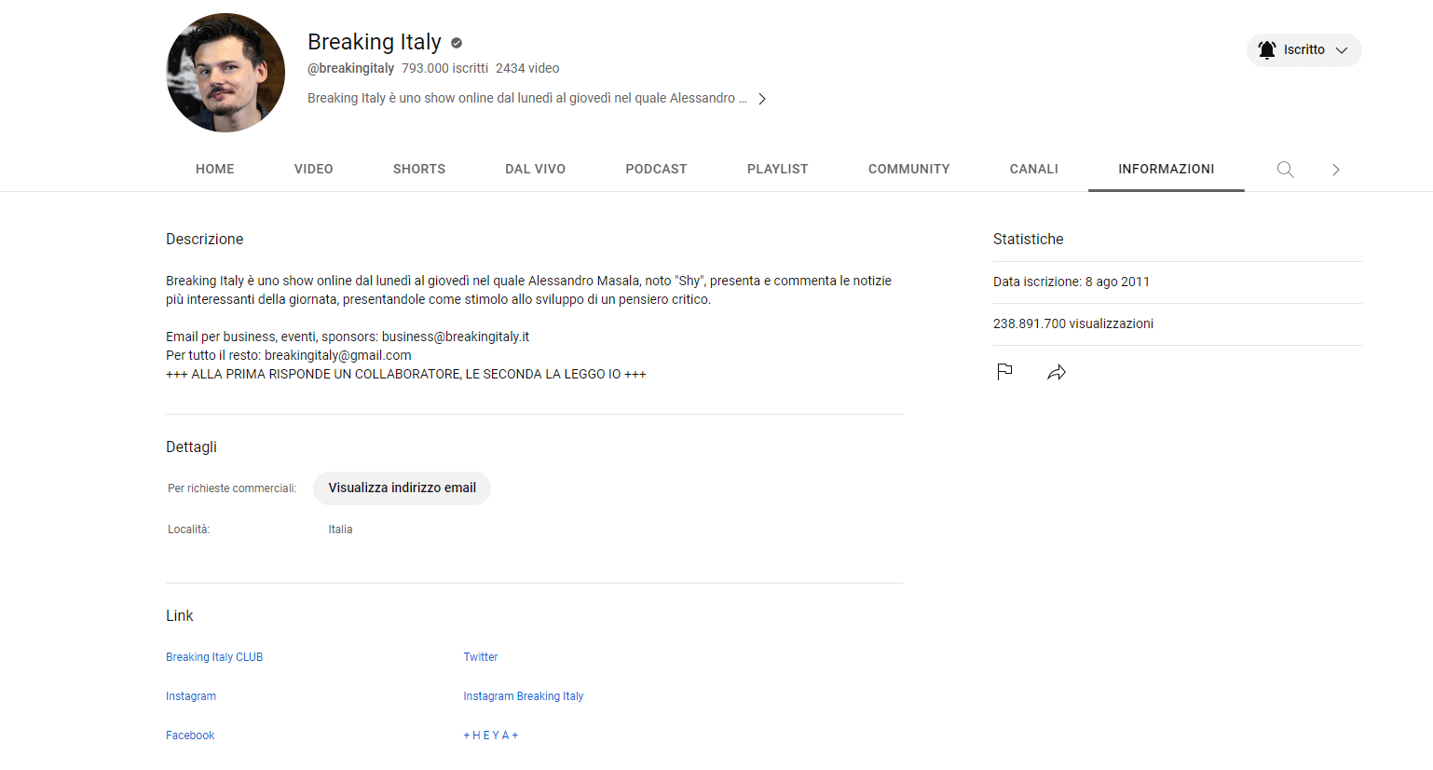Image resolution: width=1433 pixels, height=770 pixels.
Task: Click the business@breakingitaly.it email text
Action: point(456,337)
